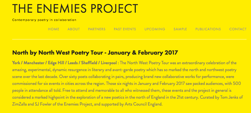Select the SAMPLE navigation item

click(180, 29)
